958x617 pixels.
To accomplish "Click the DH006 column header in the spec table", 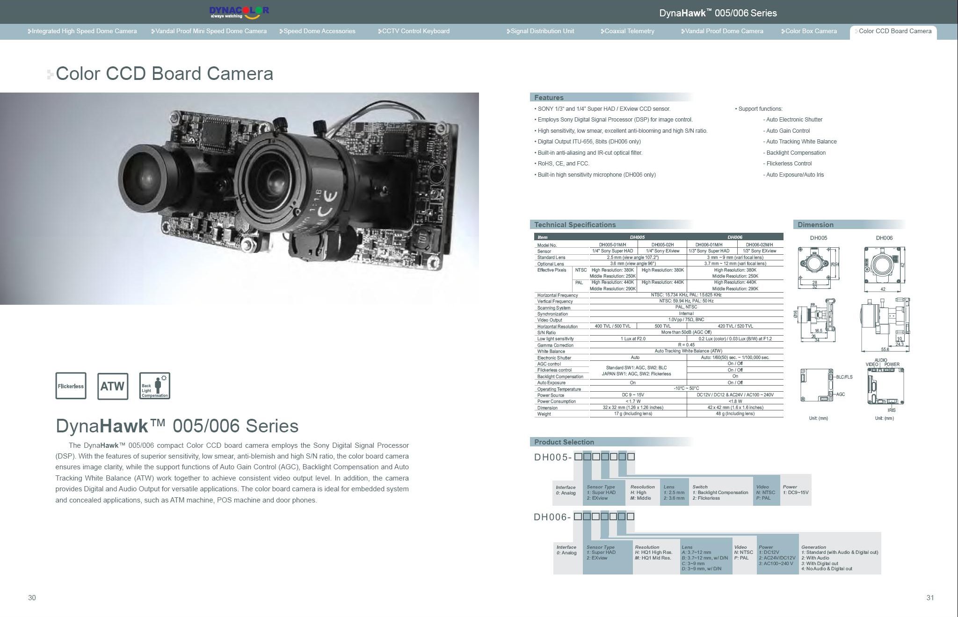I will point(735,237).
